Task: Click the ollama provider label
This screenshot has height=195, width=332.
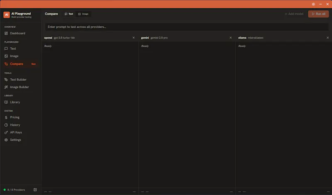Action: click(242, 38)
